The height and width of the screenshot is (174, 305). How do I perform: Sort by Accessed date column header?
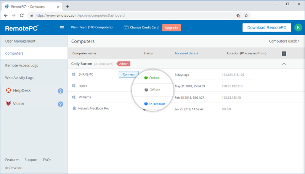[x=186, y=53]
